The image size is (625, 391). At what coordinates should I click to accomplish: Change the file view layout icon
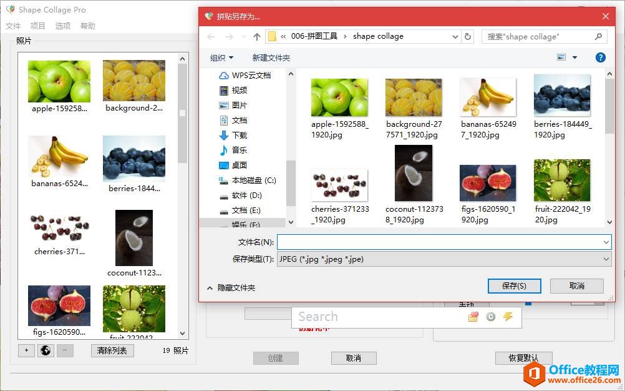click(x=560, y=57)
